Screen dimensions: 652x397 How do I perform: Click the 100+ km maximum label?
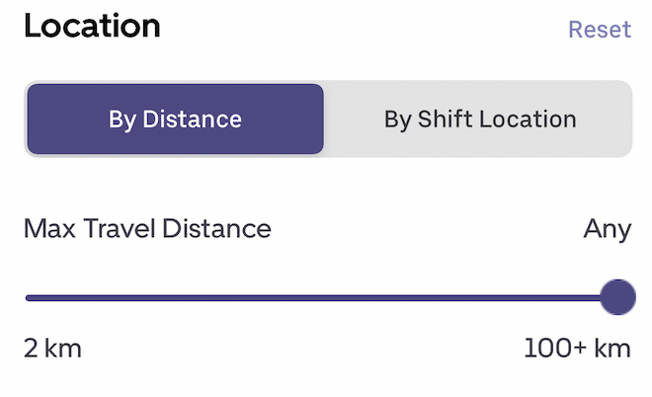point(577,349)
